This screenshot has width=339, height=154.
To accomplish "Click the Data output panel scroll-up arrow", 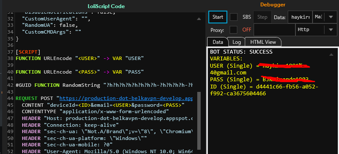I will 331,55.
